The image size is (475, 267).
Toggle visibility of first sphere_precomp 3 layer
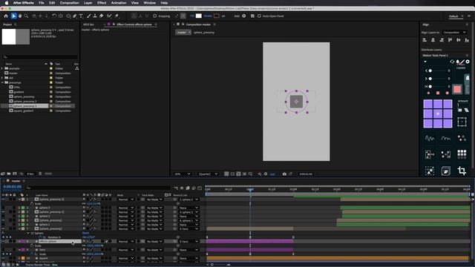(x=3, y=200)
